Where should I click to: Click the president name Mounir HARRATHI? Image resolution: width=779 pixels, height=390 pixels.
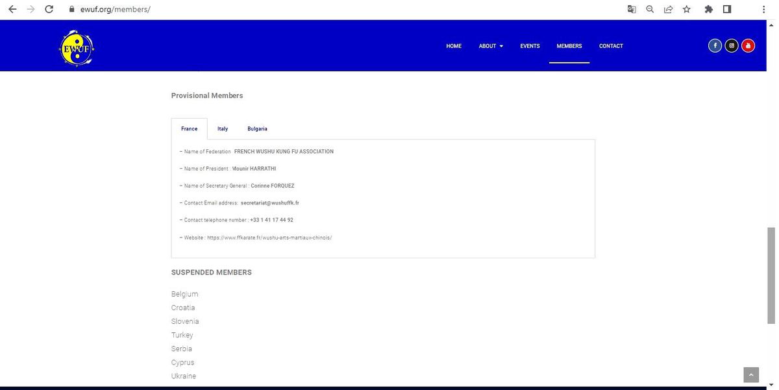[254, 169]
